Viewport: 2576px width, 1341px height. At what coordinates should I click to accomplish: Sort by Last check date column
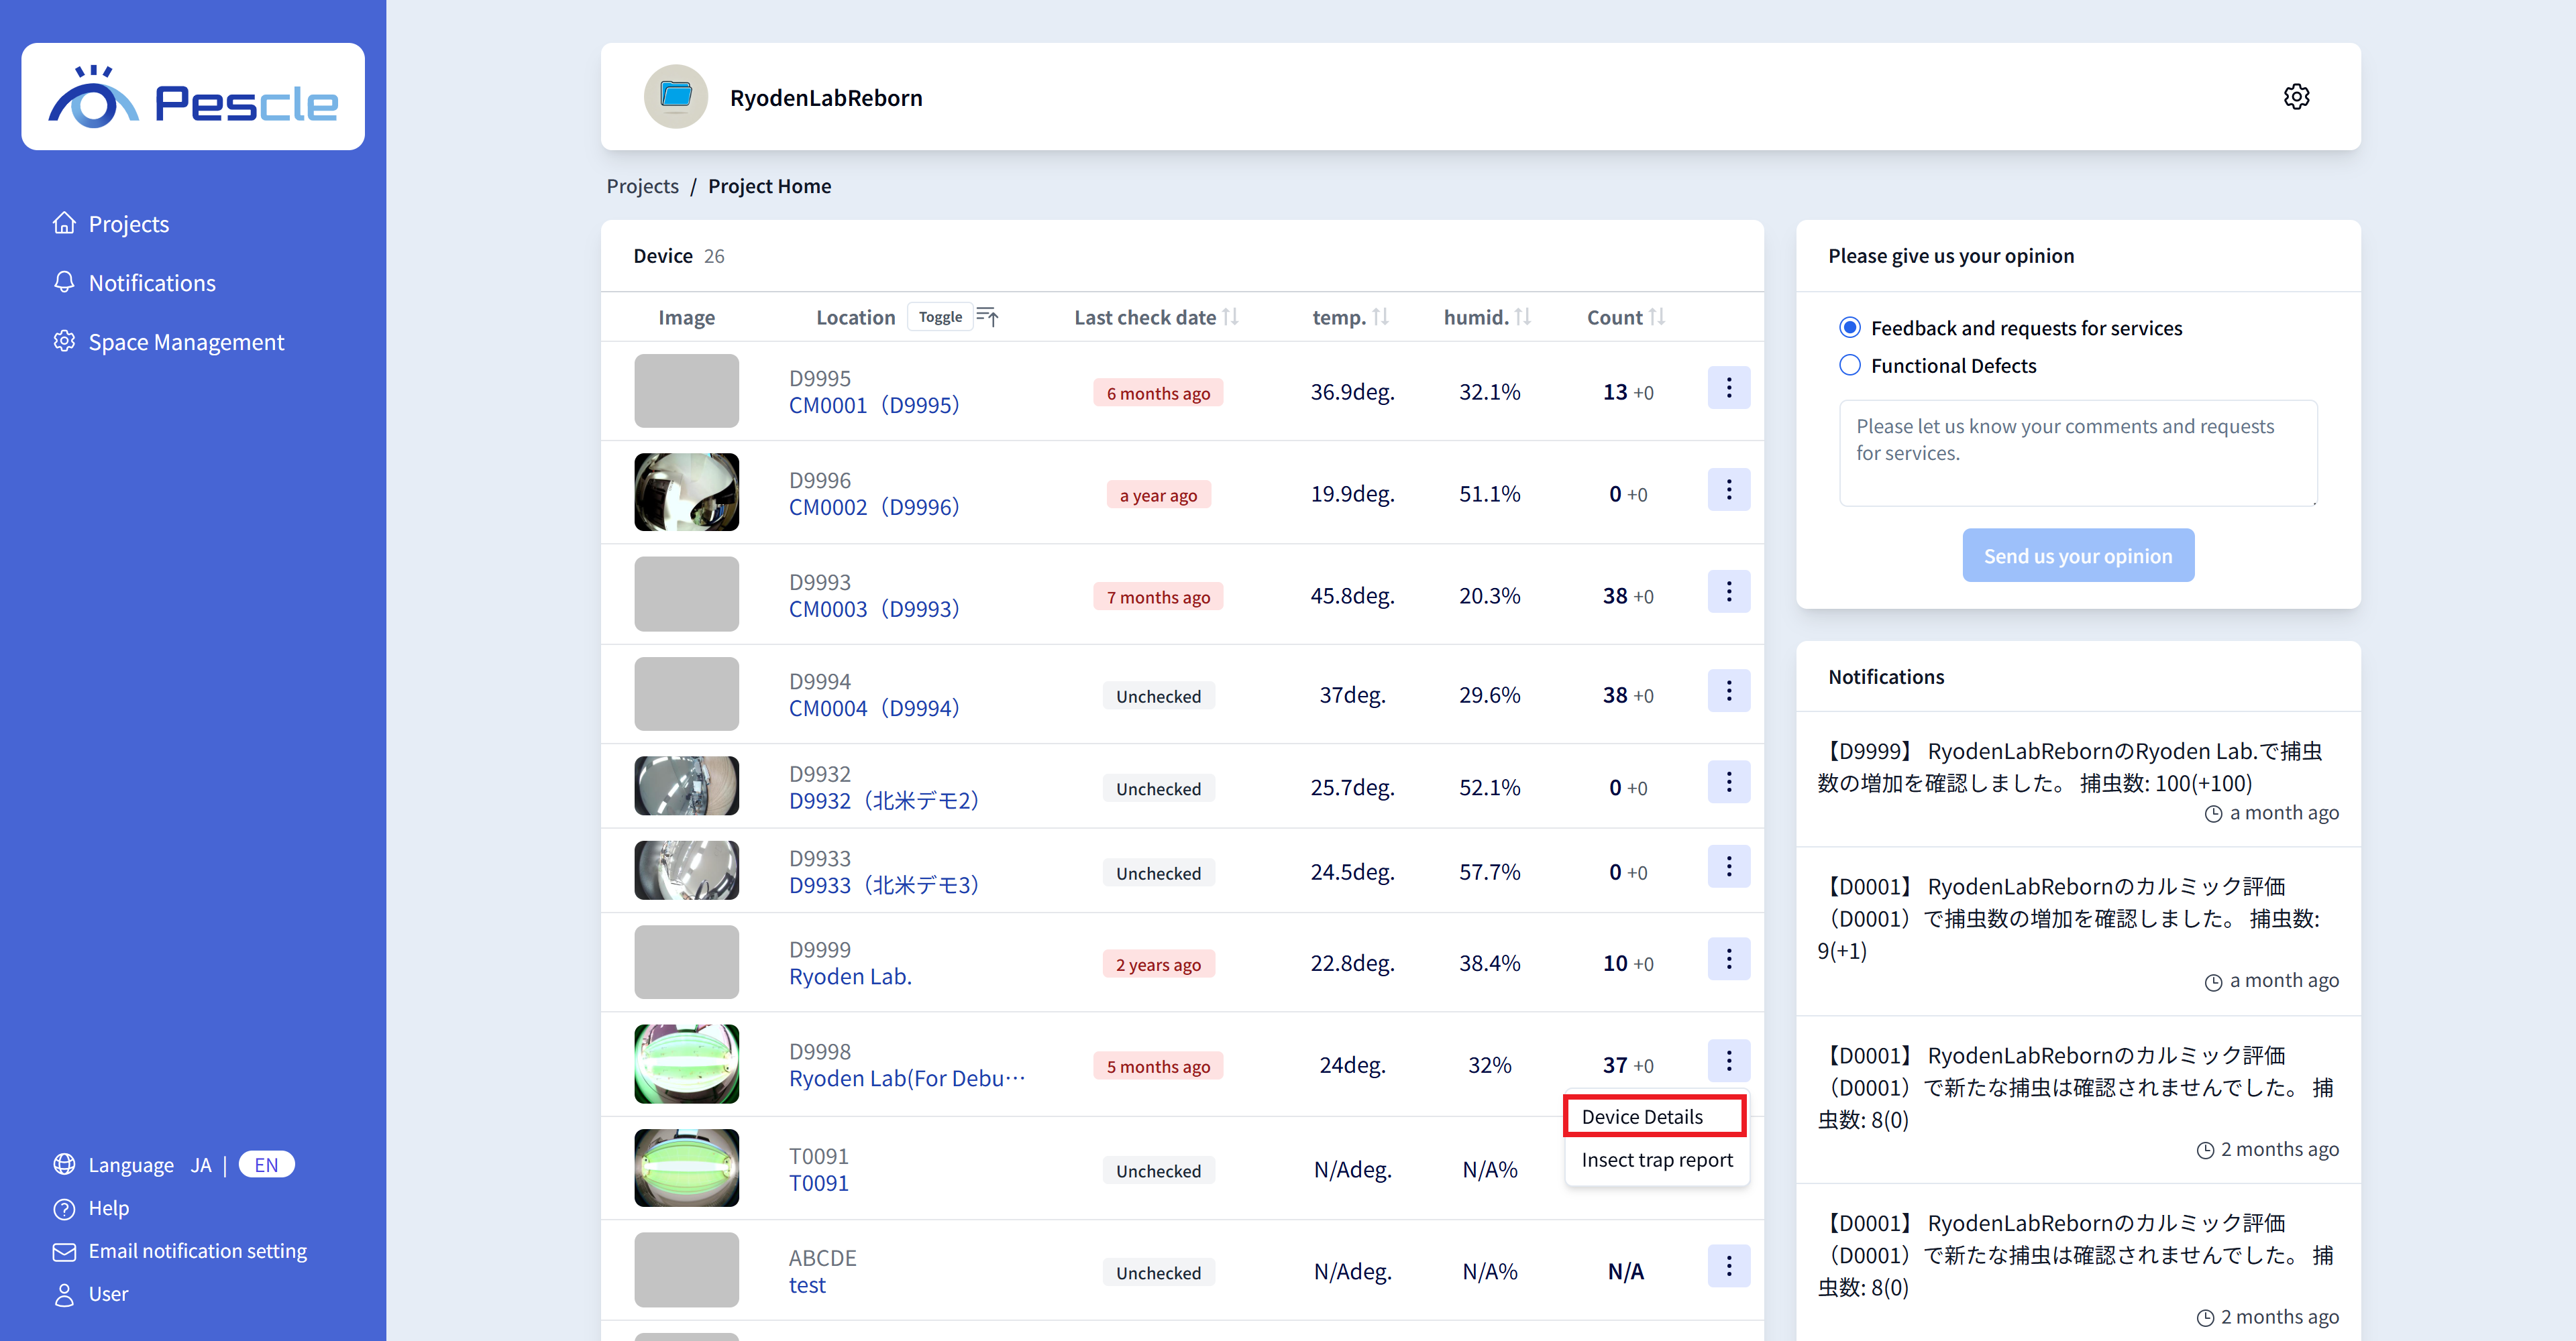tap(1230, 316)
